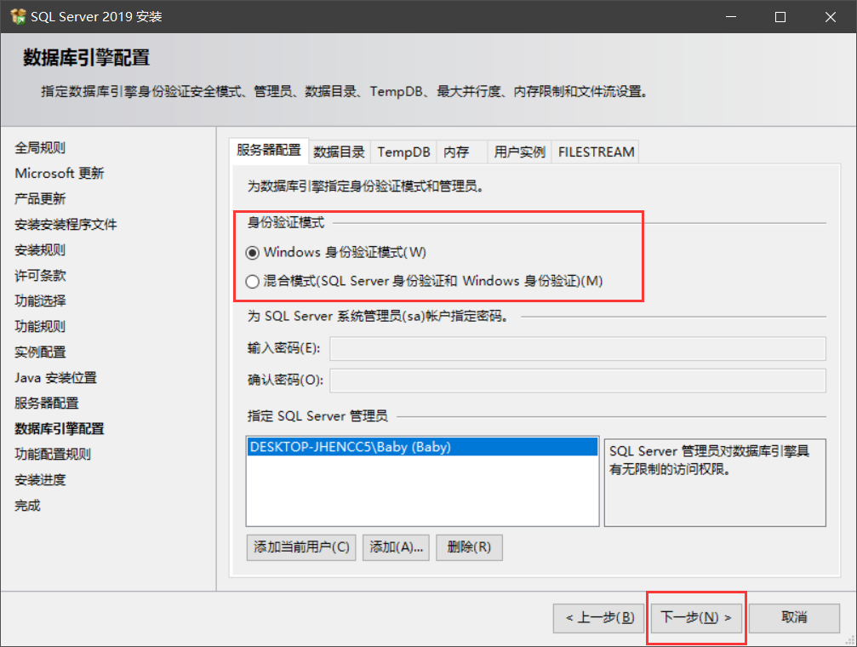Click the 删除(R) button

pyautogui.click(x=469, y=547)
